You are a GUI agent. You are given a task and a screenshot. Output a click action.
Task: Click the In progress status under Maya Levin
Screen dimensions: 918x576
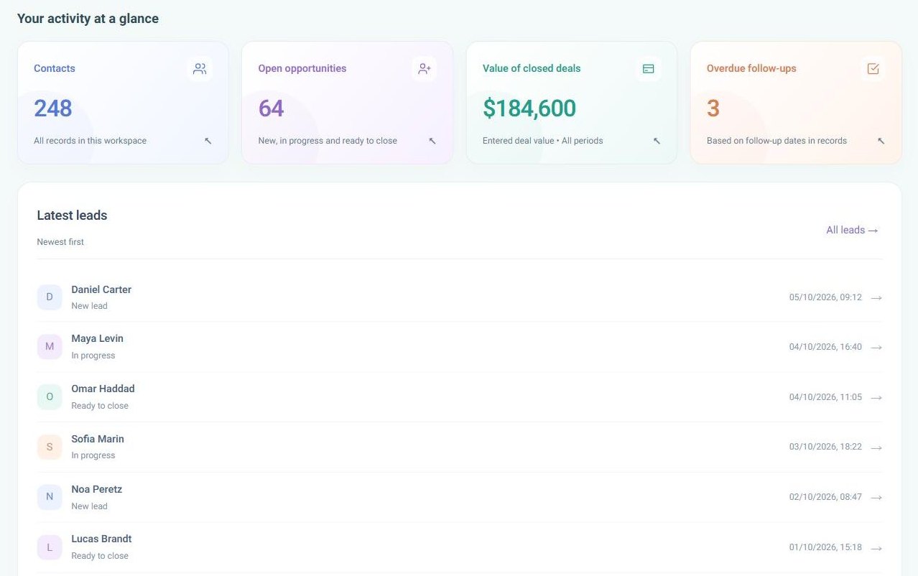pyautogui.click(x=93, y=356)
